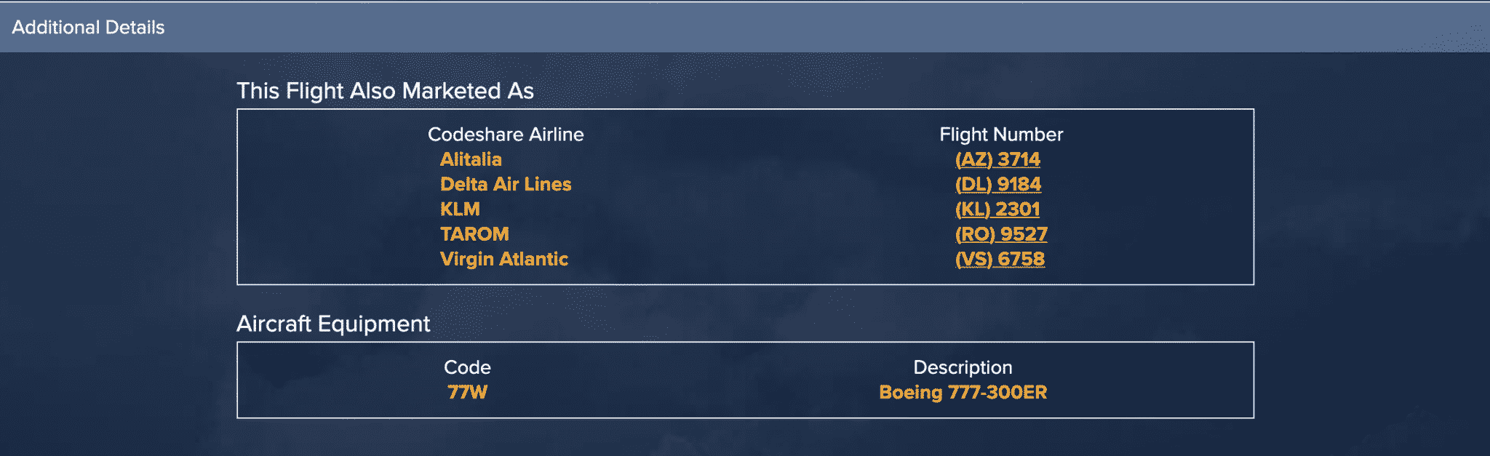Open the (KL) 2301 flight link
1490x456 pixels.
click(997, 209)
